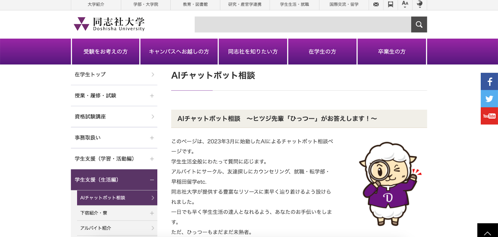The height and width of the screenshot is (237, 498).
Task: Open 国際交流・留学 top menu
Action: coord(344,4)
